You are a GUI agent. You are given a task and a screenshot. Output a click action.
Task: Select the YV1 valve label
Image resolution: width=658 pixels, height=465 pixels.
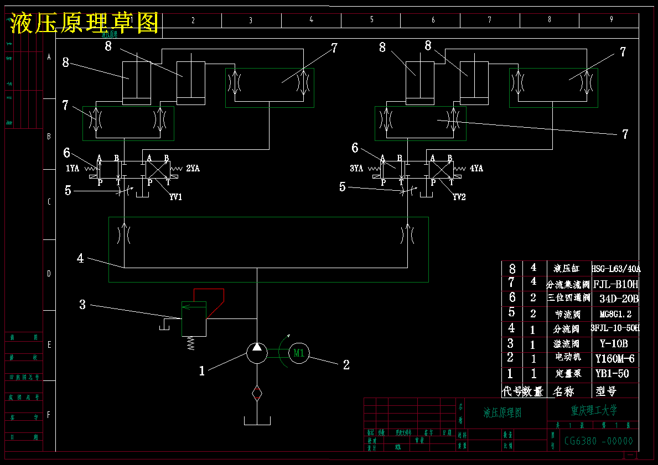coord(176,197)
